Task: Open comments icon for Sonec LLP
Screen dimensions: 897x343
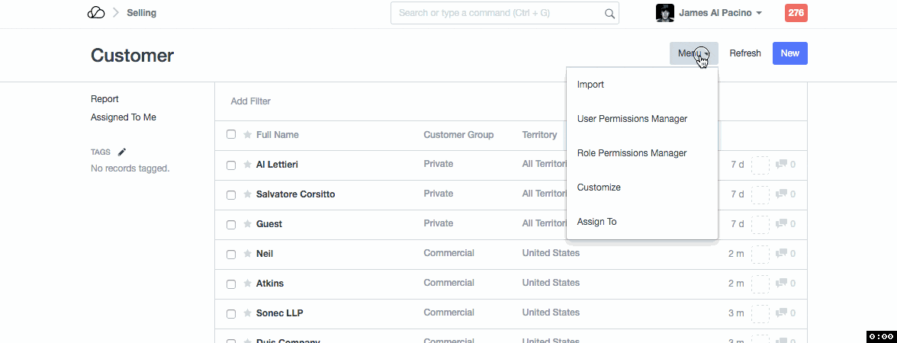Action: click(786, 313)
